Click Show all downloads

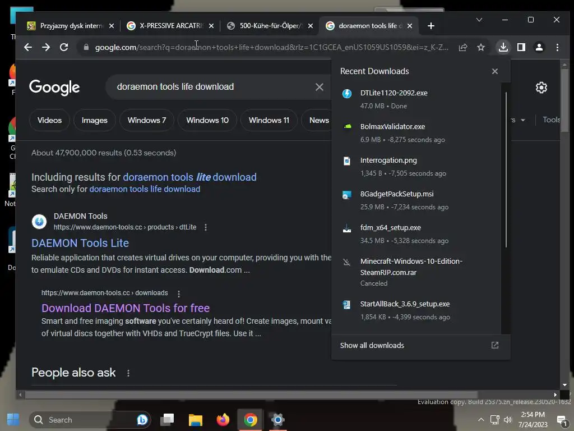tap(372, 345)
